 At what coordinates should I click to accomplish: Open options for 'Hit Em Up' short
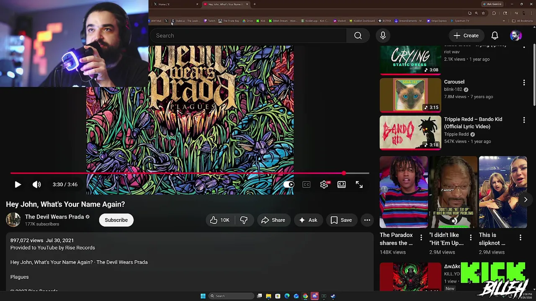(x=471, y=237)
